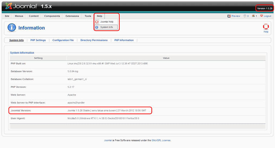Screen dimensions: 275x148
Task: Switch to the PHP Information tab
Action: pos(124,40)
